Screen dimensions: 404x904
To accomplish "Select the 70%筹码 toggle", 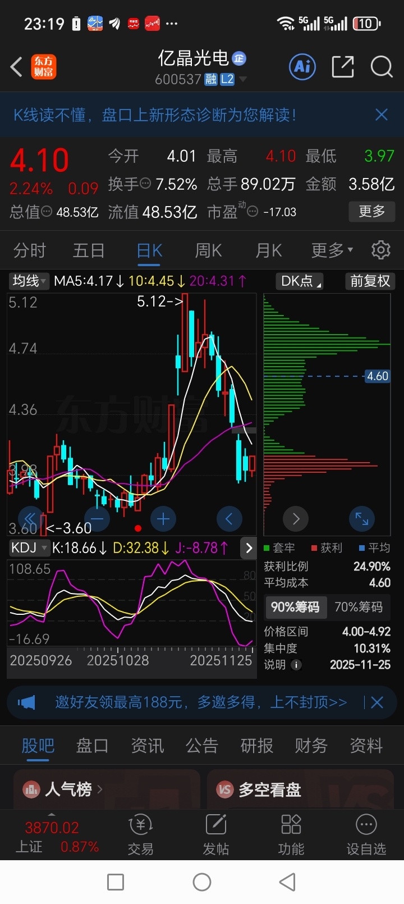I will coord(359,607).
